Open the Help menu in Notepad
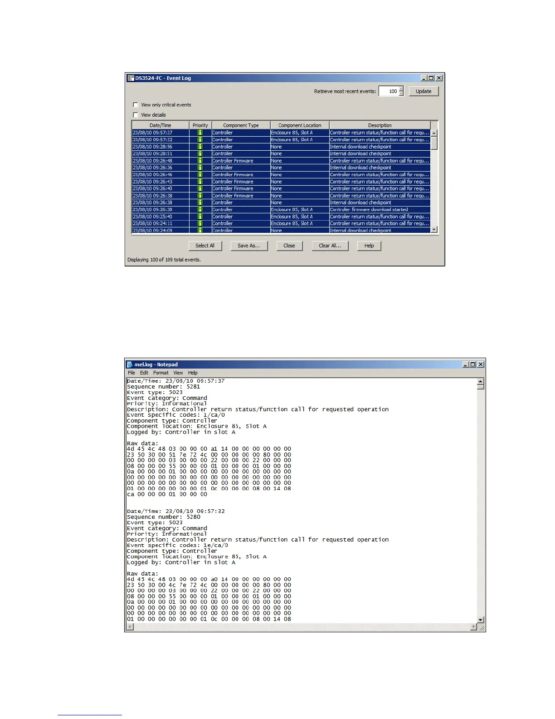Viewport: 555px width, 719px height. (x=193, y=373)
